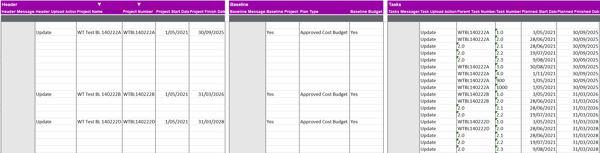
Task: Select Planned Finished Date cell in Task Number 1000 row
Action: [578, 87]
